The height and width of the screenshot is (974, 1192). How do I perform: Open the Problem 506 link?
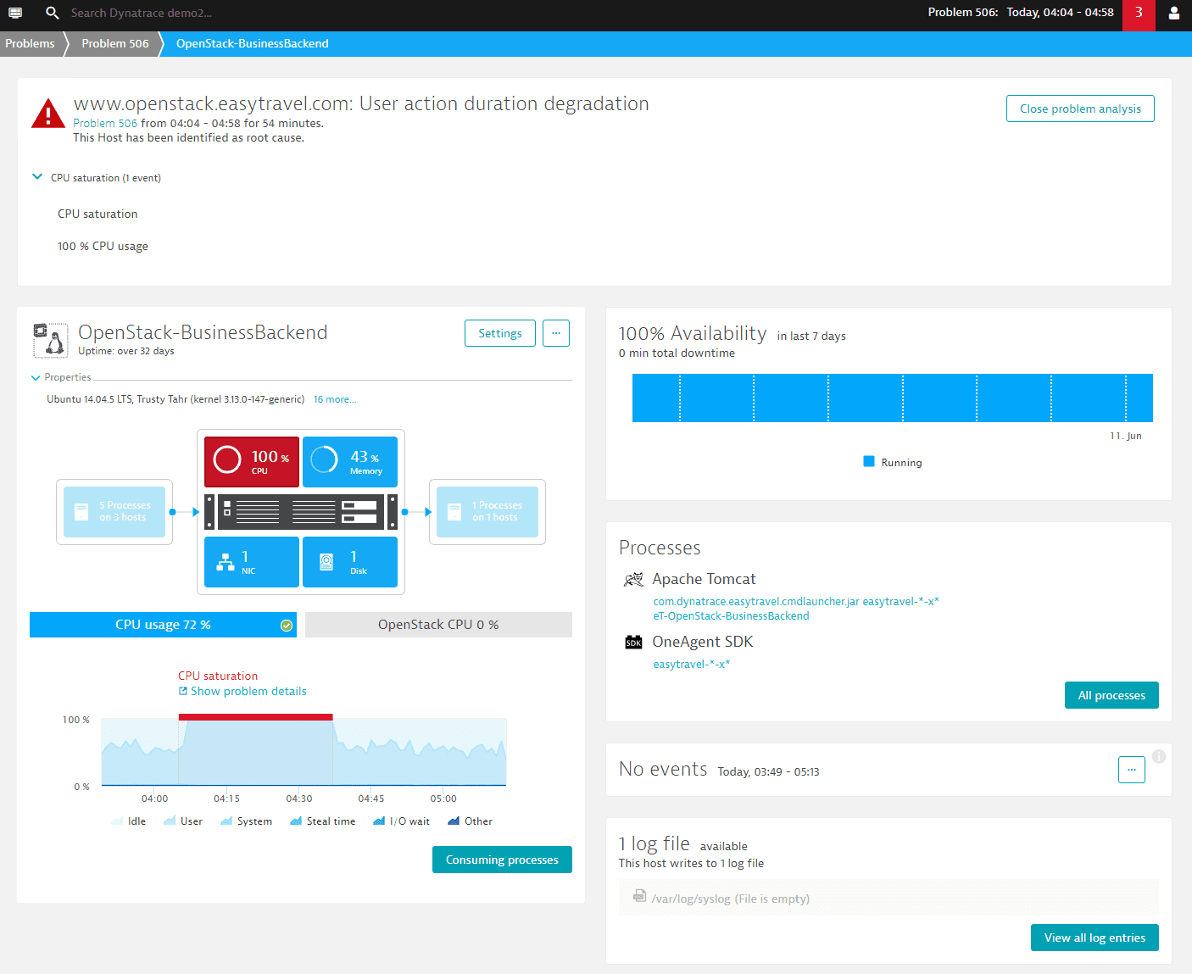pos(105,124)
